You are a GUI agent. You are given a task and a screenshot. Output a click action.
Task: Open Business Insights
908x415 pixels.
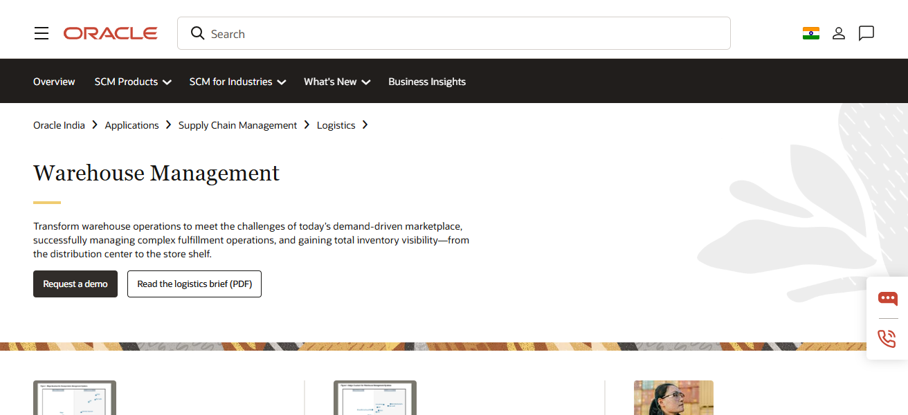[x=427, y=82]
